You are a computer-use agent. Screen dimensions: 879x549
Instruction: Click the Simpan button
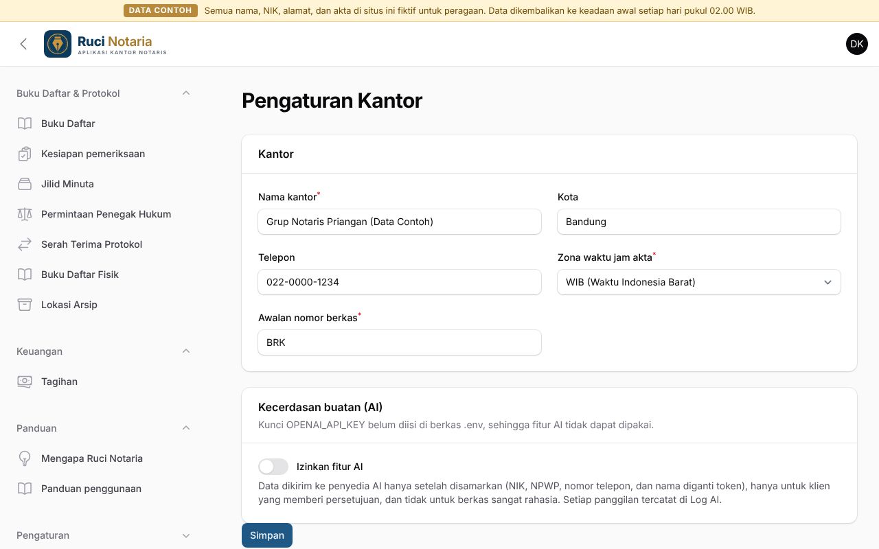coord(267,535)
